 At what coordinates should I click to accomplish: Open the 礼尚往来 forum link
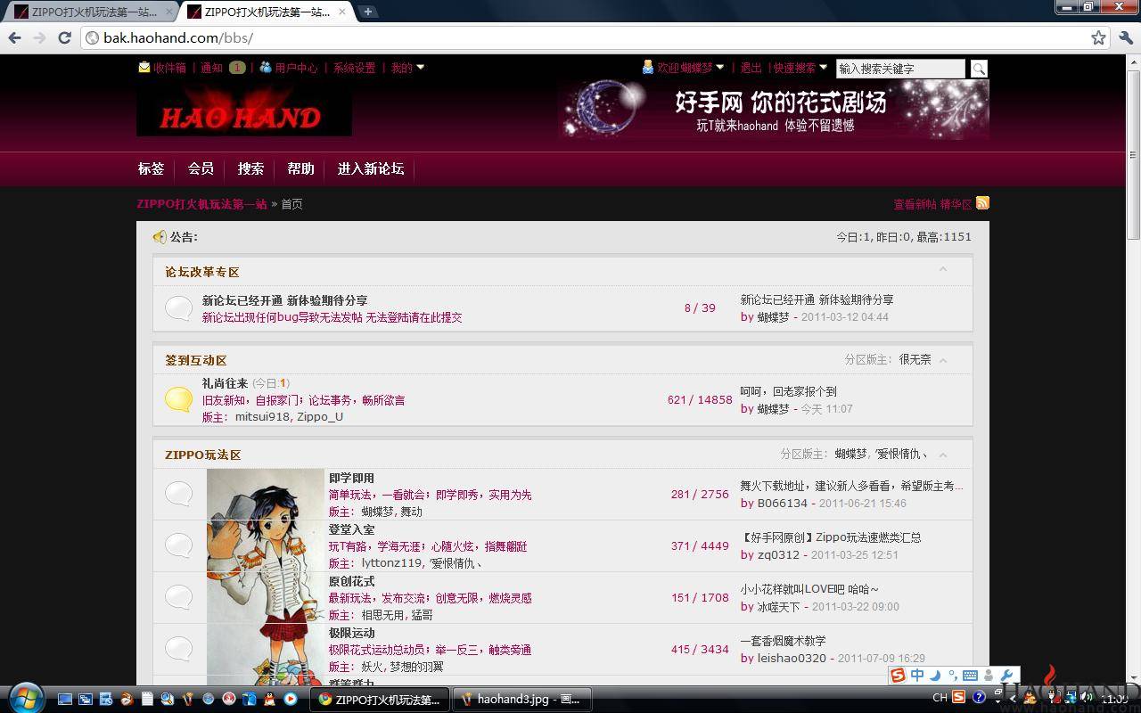[x=225, y=383]
